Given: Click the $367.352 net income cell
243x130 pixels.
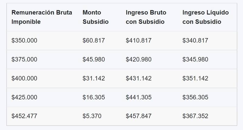Looking at the screenshot, I should 195,116.
